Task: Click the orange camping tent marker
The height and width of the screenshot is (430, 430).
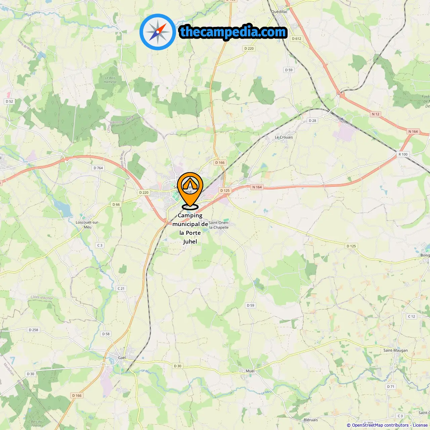Action: [x=190, y=190]
